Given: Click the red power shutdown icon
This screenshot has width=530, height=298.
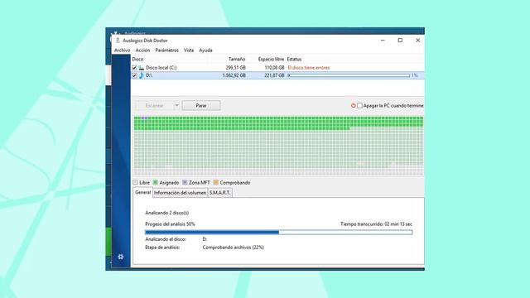Looking at the screenshot, I should [x=354, y=105].
